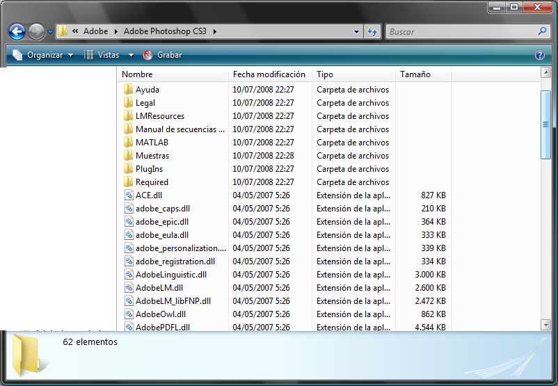Sort by Fecha modificación column header
The image size is (558, 386).
(270, 74)
